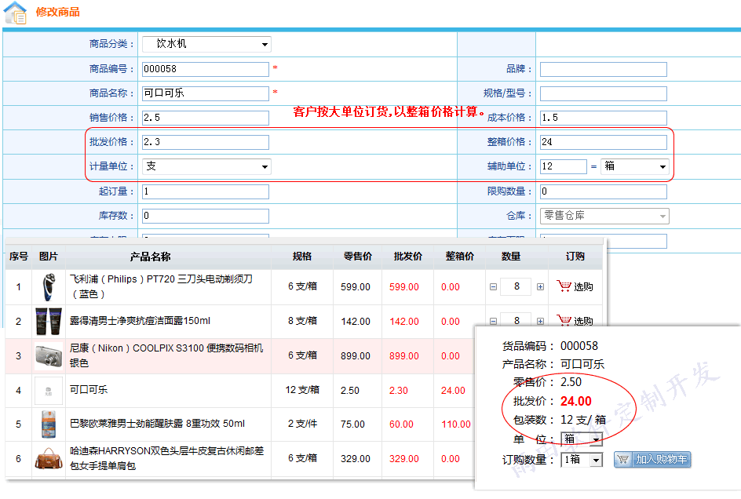Image resolution: width=741 pixels, height=499 pixels.
Task: Click the 整箱价格 field with 24
Action: [604, 142]
